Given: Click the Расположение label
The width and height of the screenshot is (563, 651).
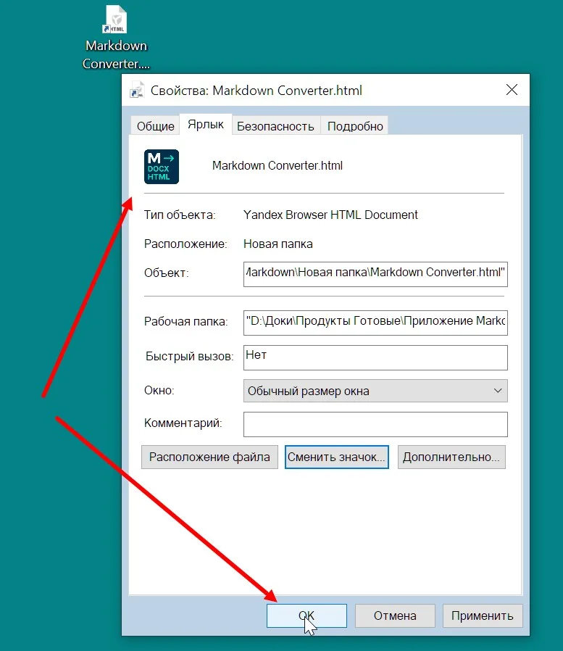Looking at the screenshot, I should click(185, 244).
